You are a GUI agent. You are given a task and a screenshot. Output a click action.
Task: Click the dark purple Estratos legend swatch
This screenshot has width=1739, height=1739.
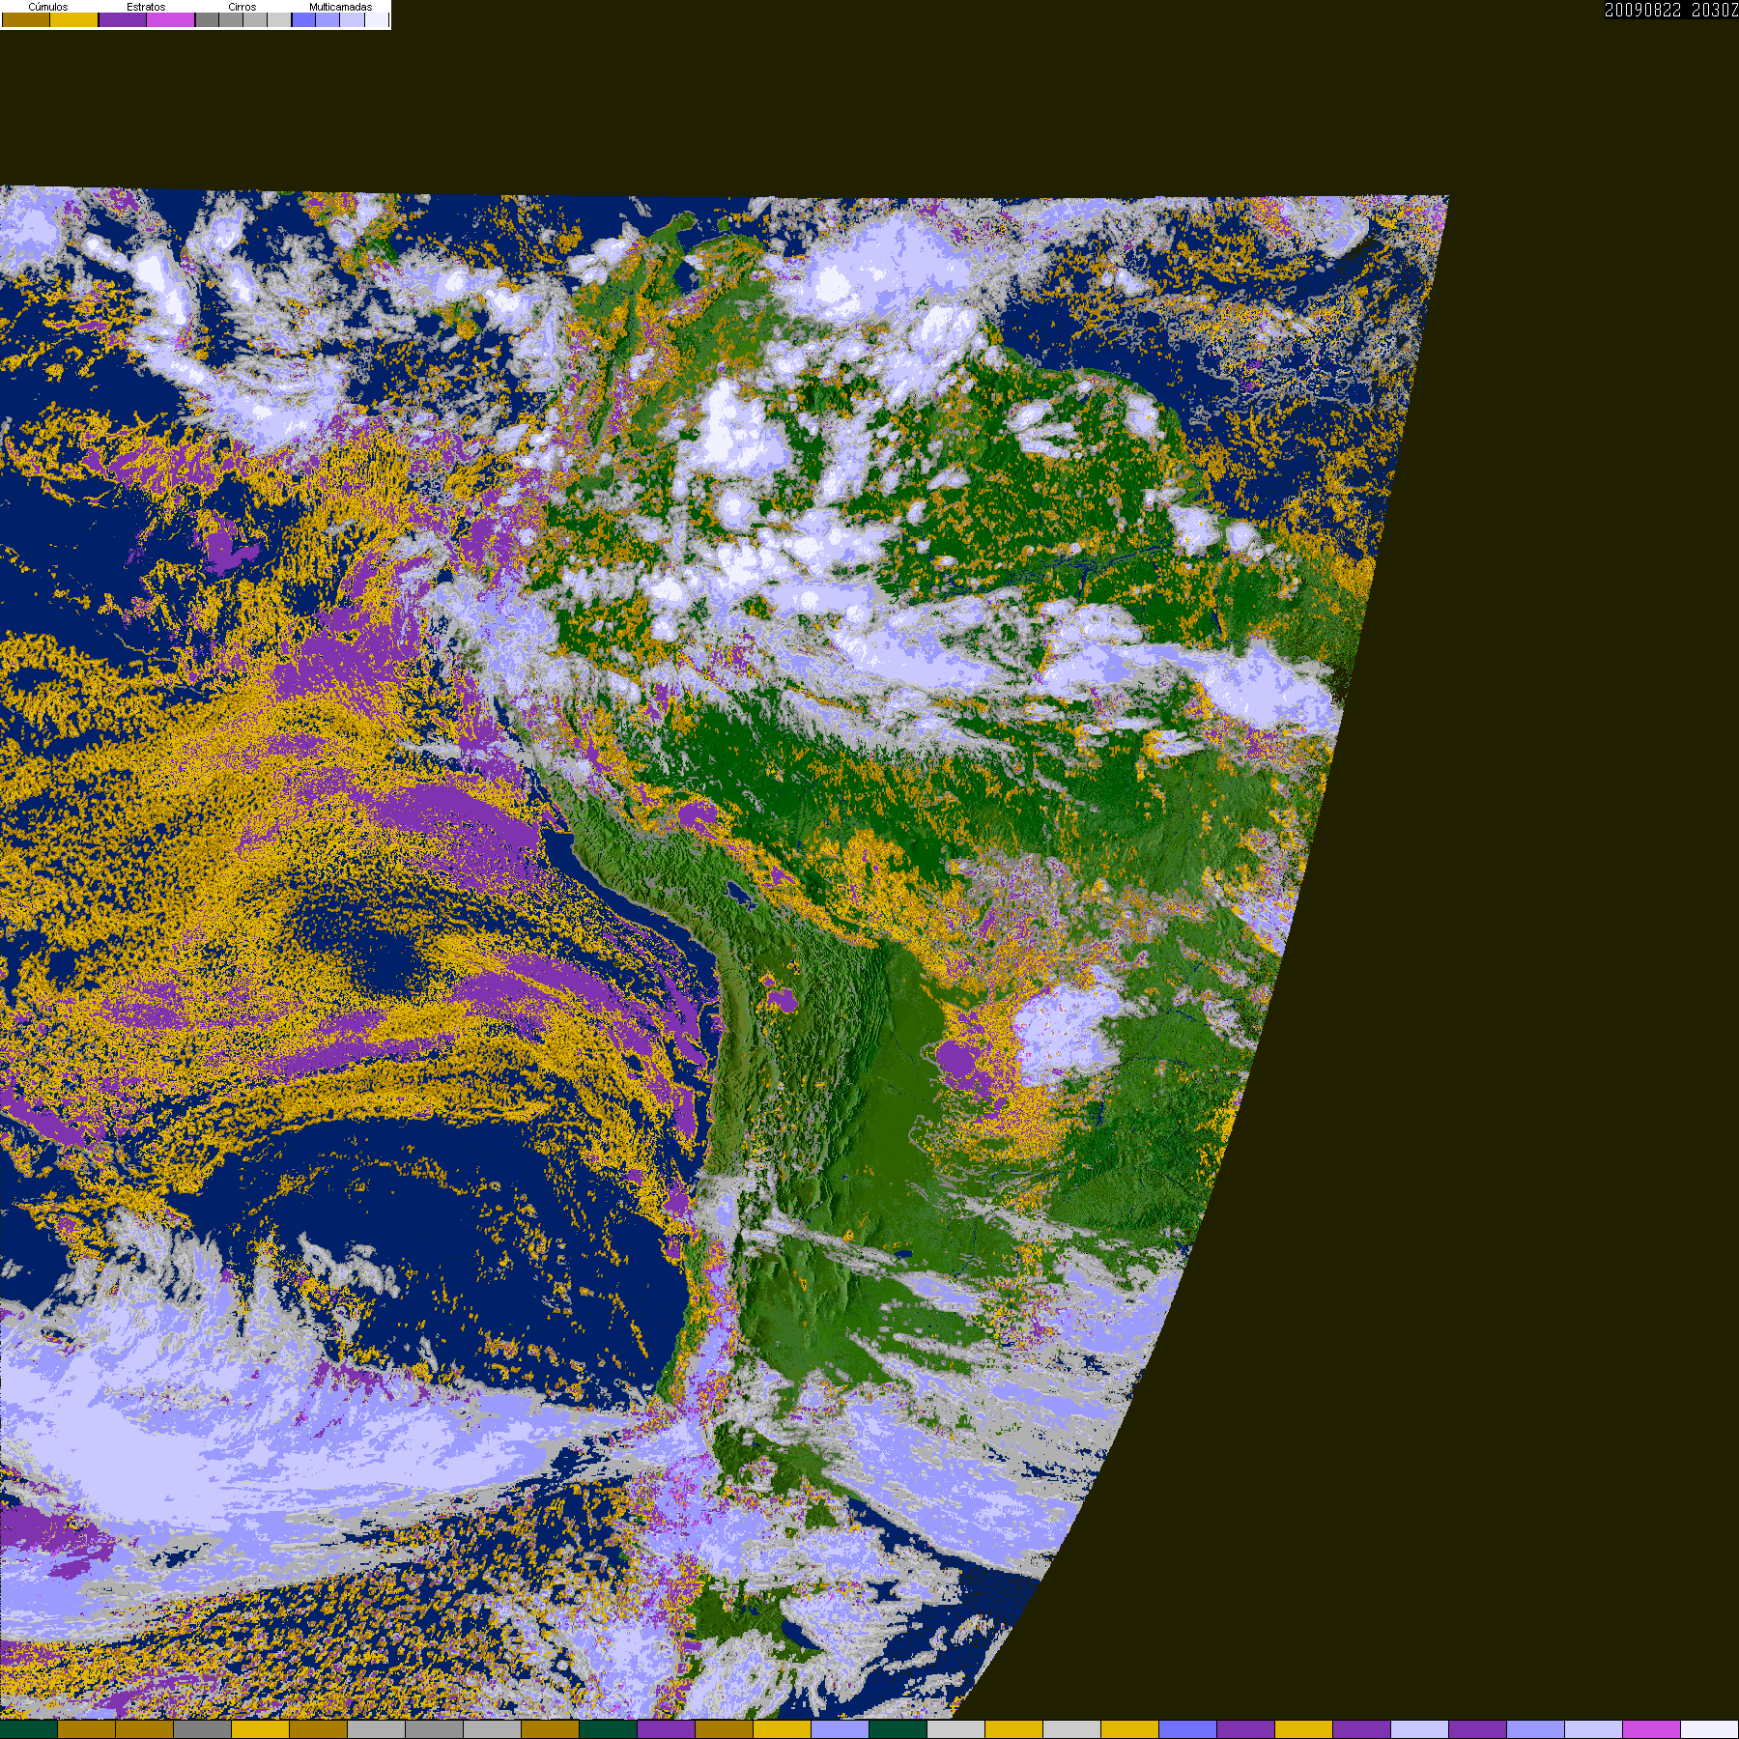coord(123,19)
